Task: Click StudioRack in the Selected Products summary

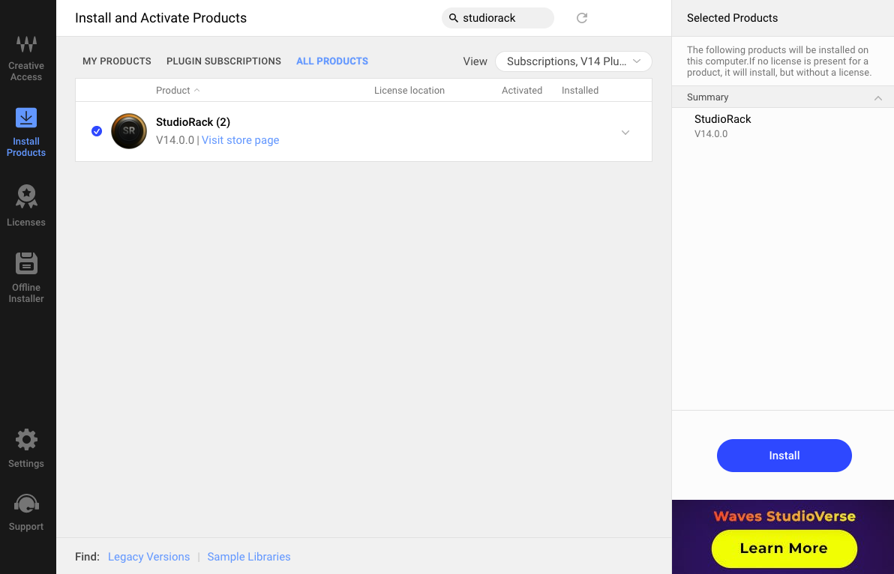Action: tap(722, 119)
